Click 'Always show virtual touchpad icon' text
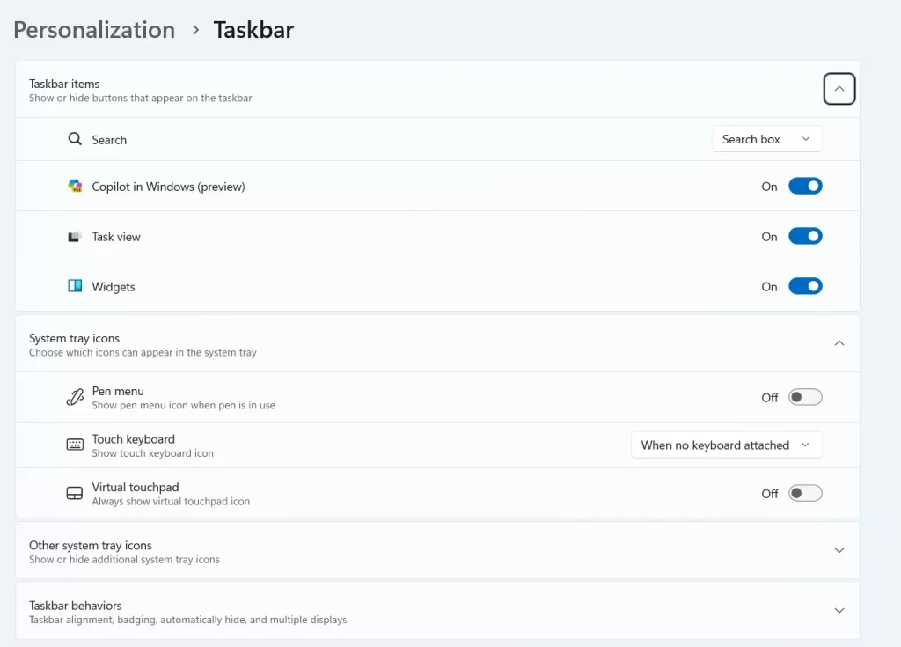Screen dimensions: 901x647 (x=171, y=502)
